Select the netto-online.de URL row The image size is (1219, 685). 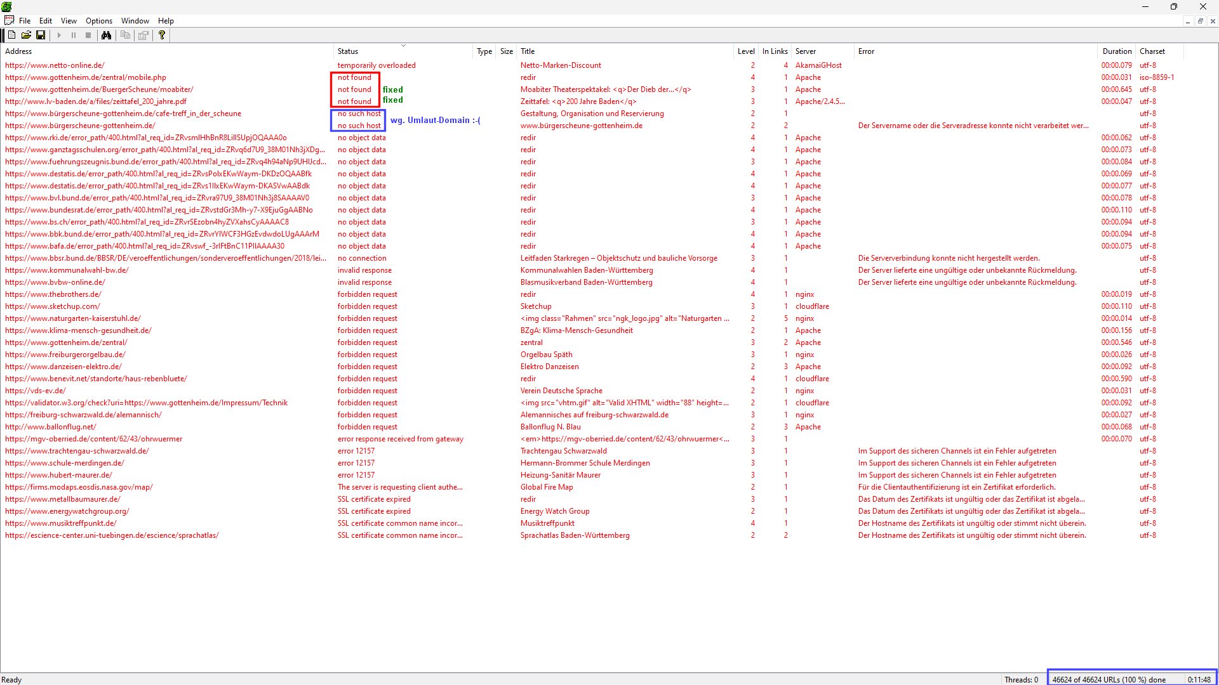55,65
